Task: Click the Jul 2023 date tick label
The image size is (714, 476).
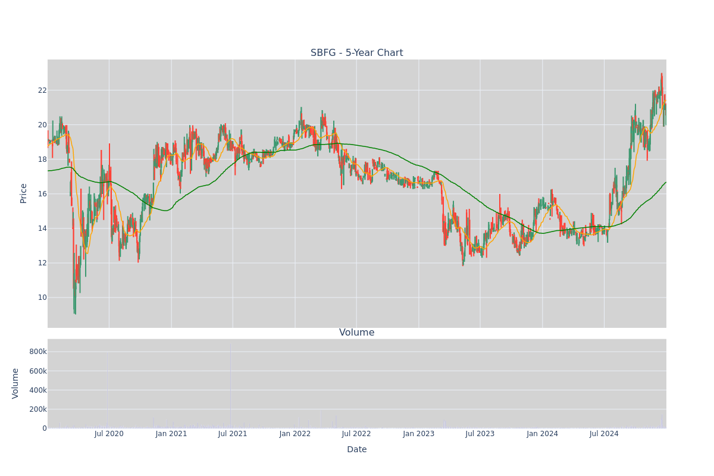Action: coord(480,434)
